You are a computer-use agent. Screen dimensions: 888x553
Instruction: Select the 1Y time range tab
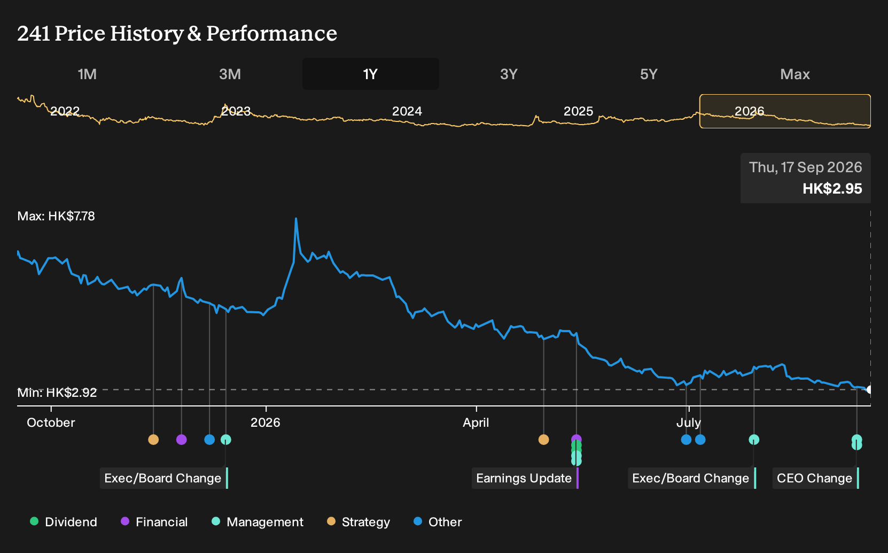(371, 74)
